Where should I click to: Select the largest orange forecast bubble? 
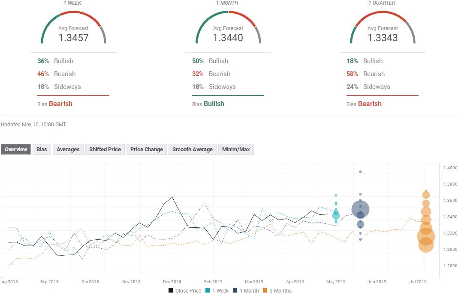coord(426,236)
